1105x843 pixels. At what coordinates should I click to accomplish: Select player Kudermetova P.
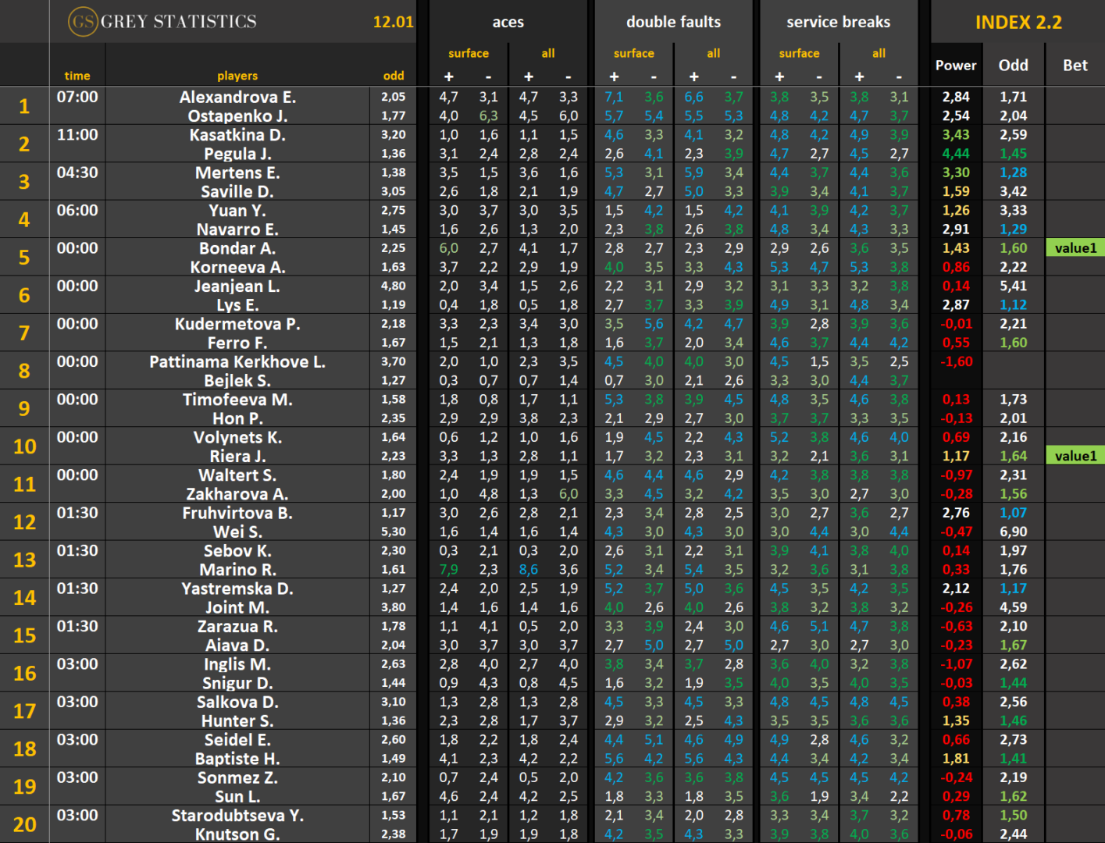pos(237,324)
